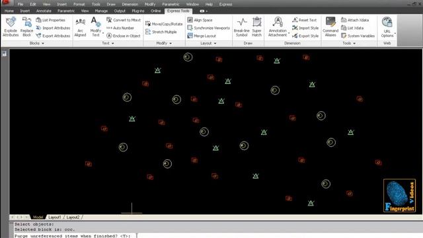The width and height of the screenshot is (423, 238).
Task: Select the Replace Block tool
Action: 26,26
